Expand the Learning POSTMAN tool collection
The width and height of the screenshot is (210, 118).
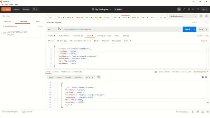pyautogui.click(x=2, y=33)
